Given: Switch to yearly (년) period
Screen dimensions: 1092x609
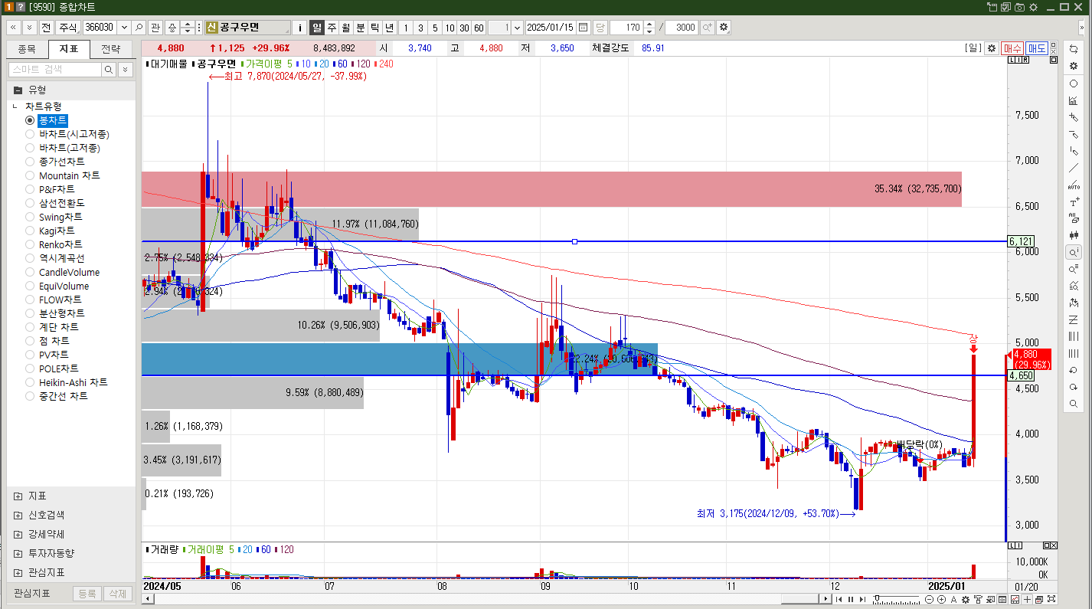Looking at the screenshot, I should pyautogui.click(x=390, y=28).
